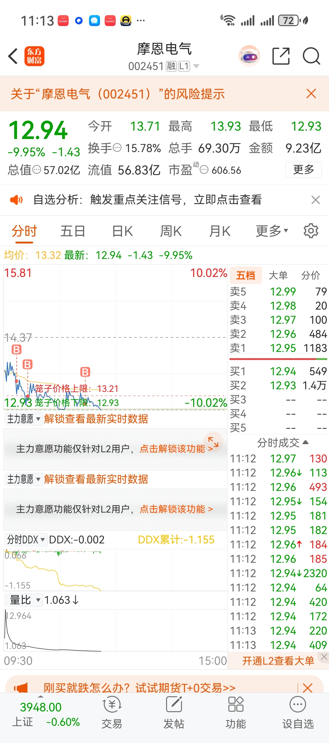Expand the first 主力意愿 indicator dropdown
329x743 pixels.
24,419
